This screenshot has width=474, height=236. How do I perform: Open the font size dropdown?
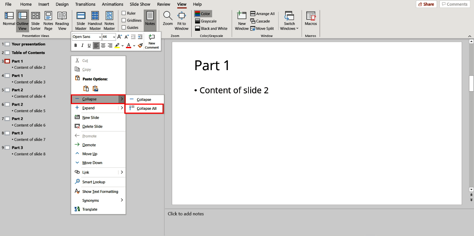113,37
